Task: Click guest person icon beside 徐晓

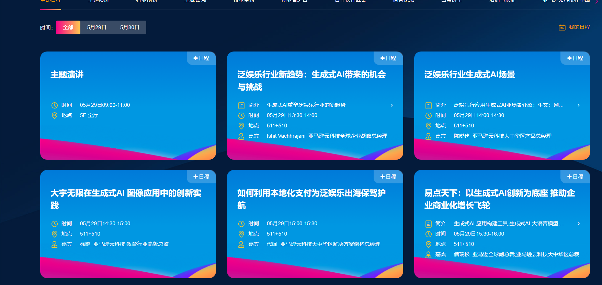Action: click(54, 244)
